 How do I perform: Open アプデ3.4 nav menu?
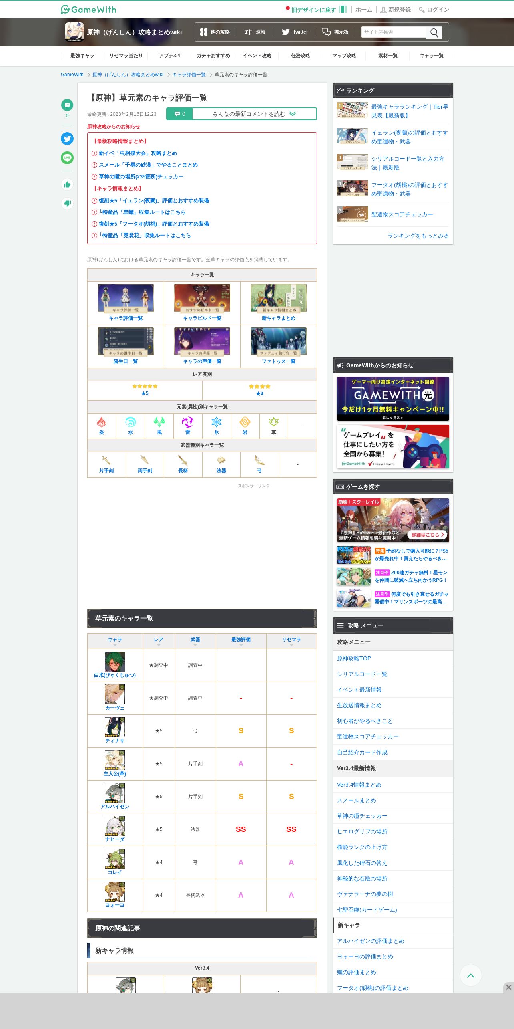(170, 56)
